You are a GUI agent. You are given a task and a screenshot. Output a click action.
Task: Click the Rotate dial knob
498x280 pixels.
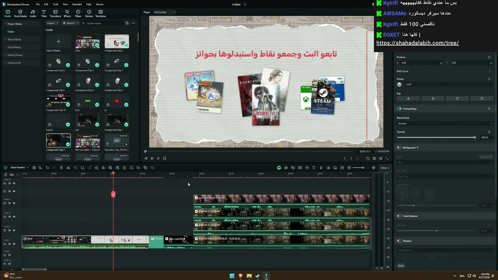pos(399,84)
